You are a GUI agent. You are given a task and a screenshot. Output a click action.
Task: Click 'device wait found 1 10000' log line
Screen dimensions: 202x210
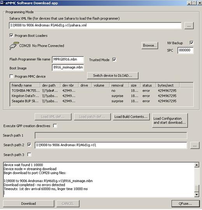tap(23, 165)
